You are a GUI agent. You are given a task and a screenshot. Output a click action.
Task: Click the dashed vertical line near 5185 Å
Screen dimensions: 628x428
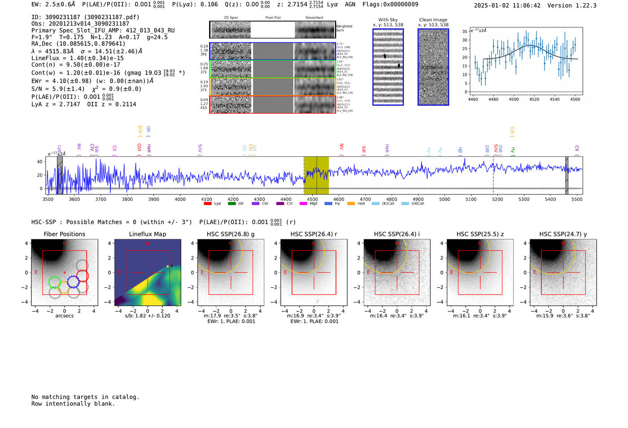(x=493, y=175)
